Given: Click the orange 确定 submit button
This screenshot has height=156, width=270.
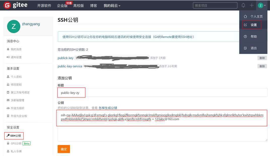Looking at the screenshot, I should 64,149.
